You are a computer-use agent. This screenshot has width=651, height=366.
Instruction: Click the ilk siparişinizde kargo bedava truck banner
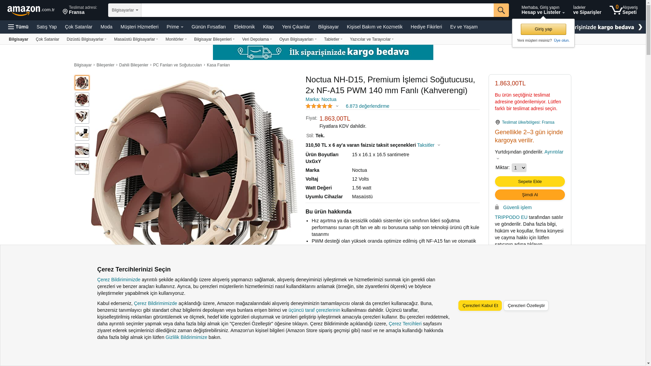(x=323, y=52)
